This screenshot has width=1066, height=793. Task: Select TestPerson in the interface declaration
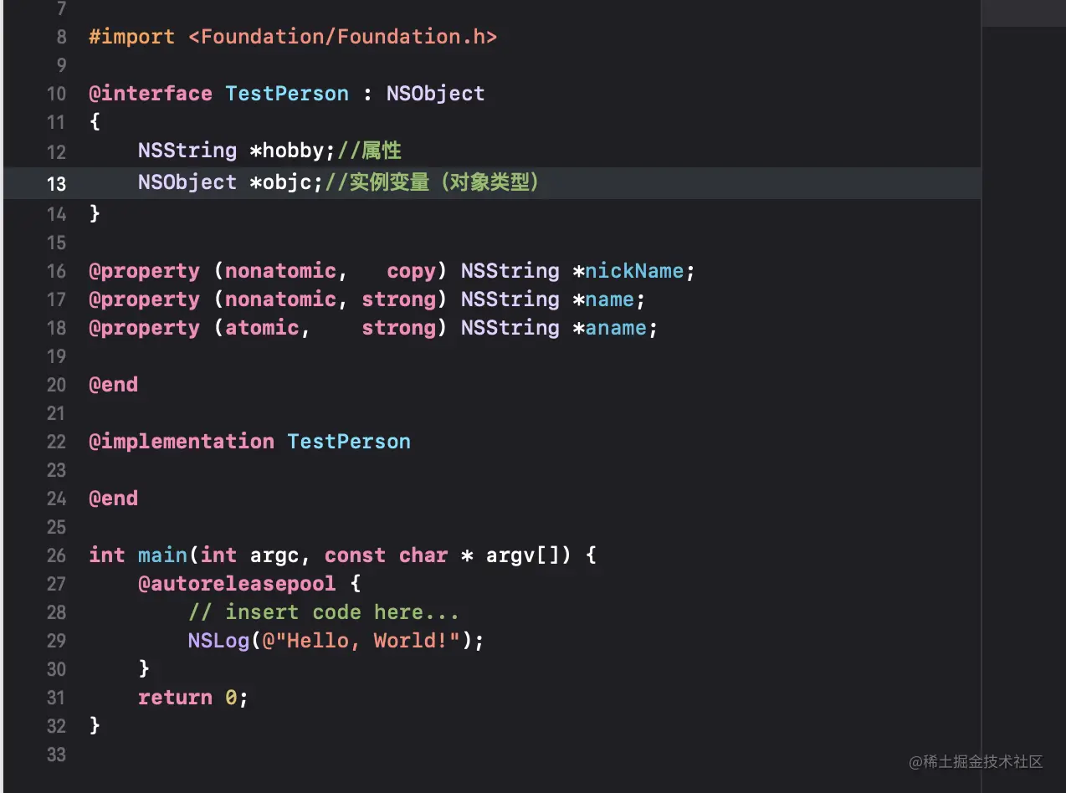click(287, 94)
